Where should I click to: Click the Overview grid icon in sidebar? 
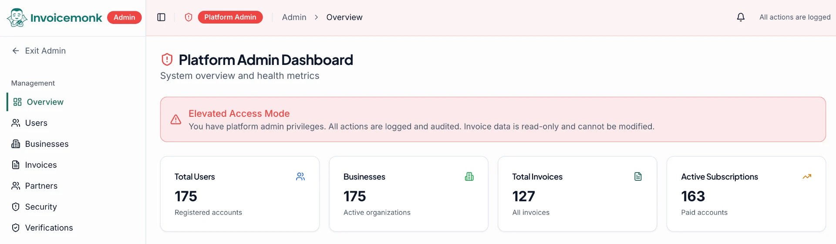[x=17, y=102]
